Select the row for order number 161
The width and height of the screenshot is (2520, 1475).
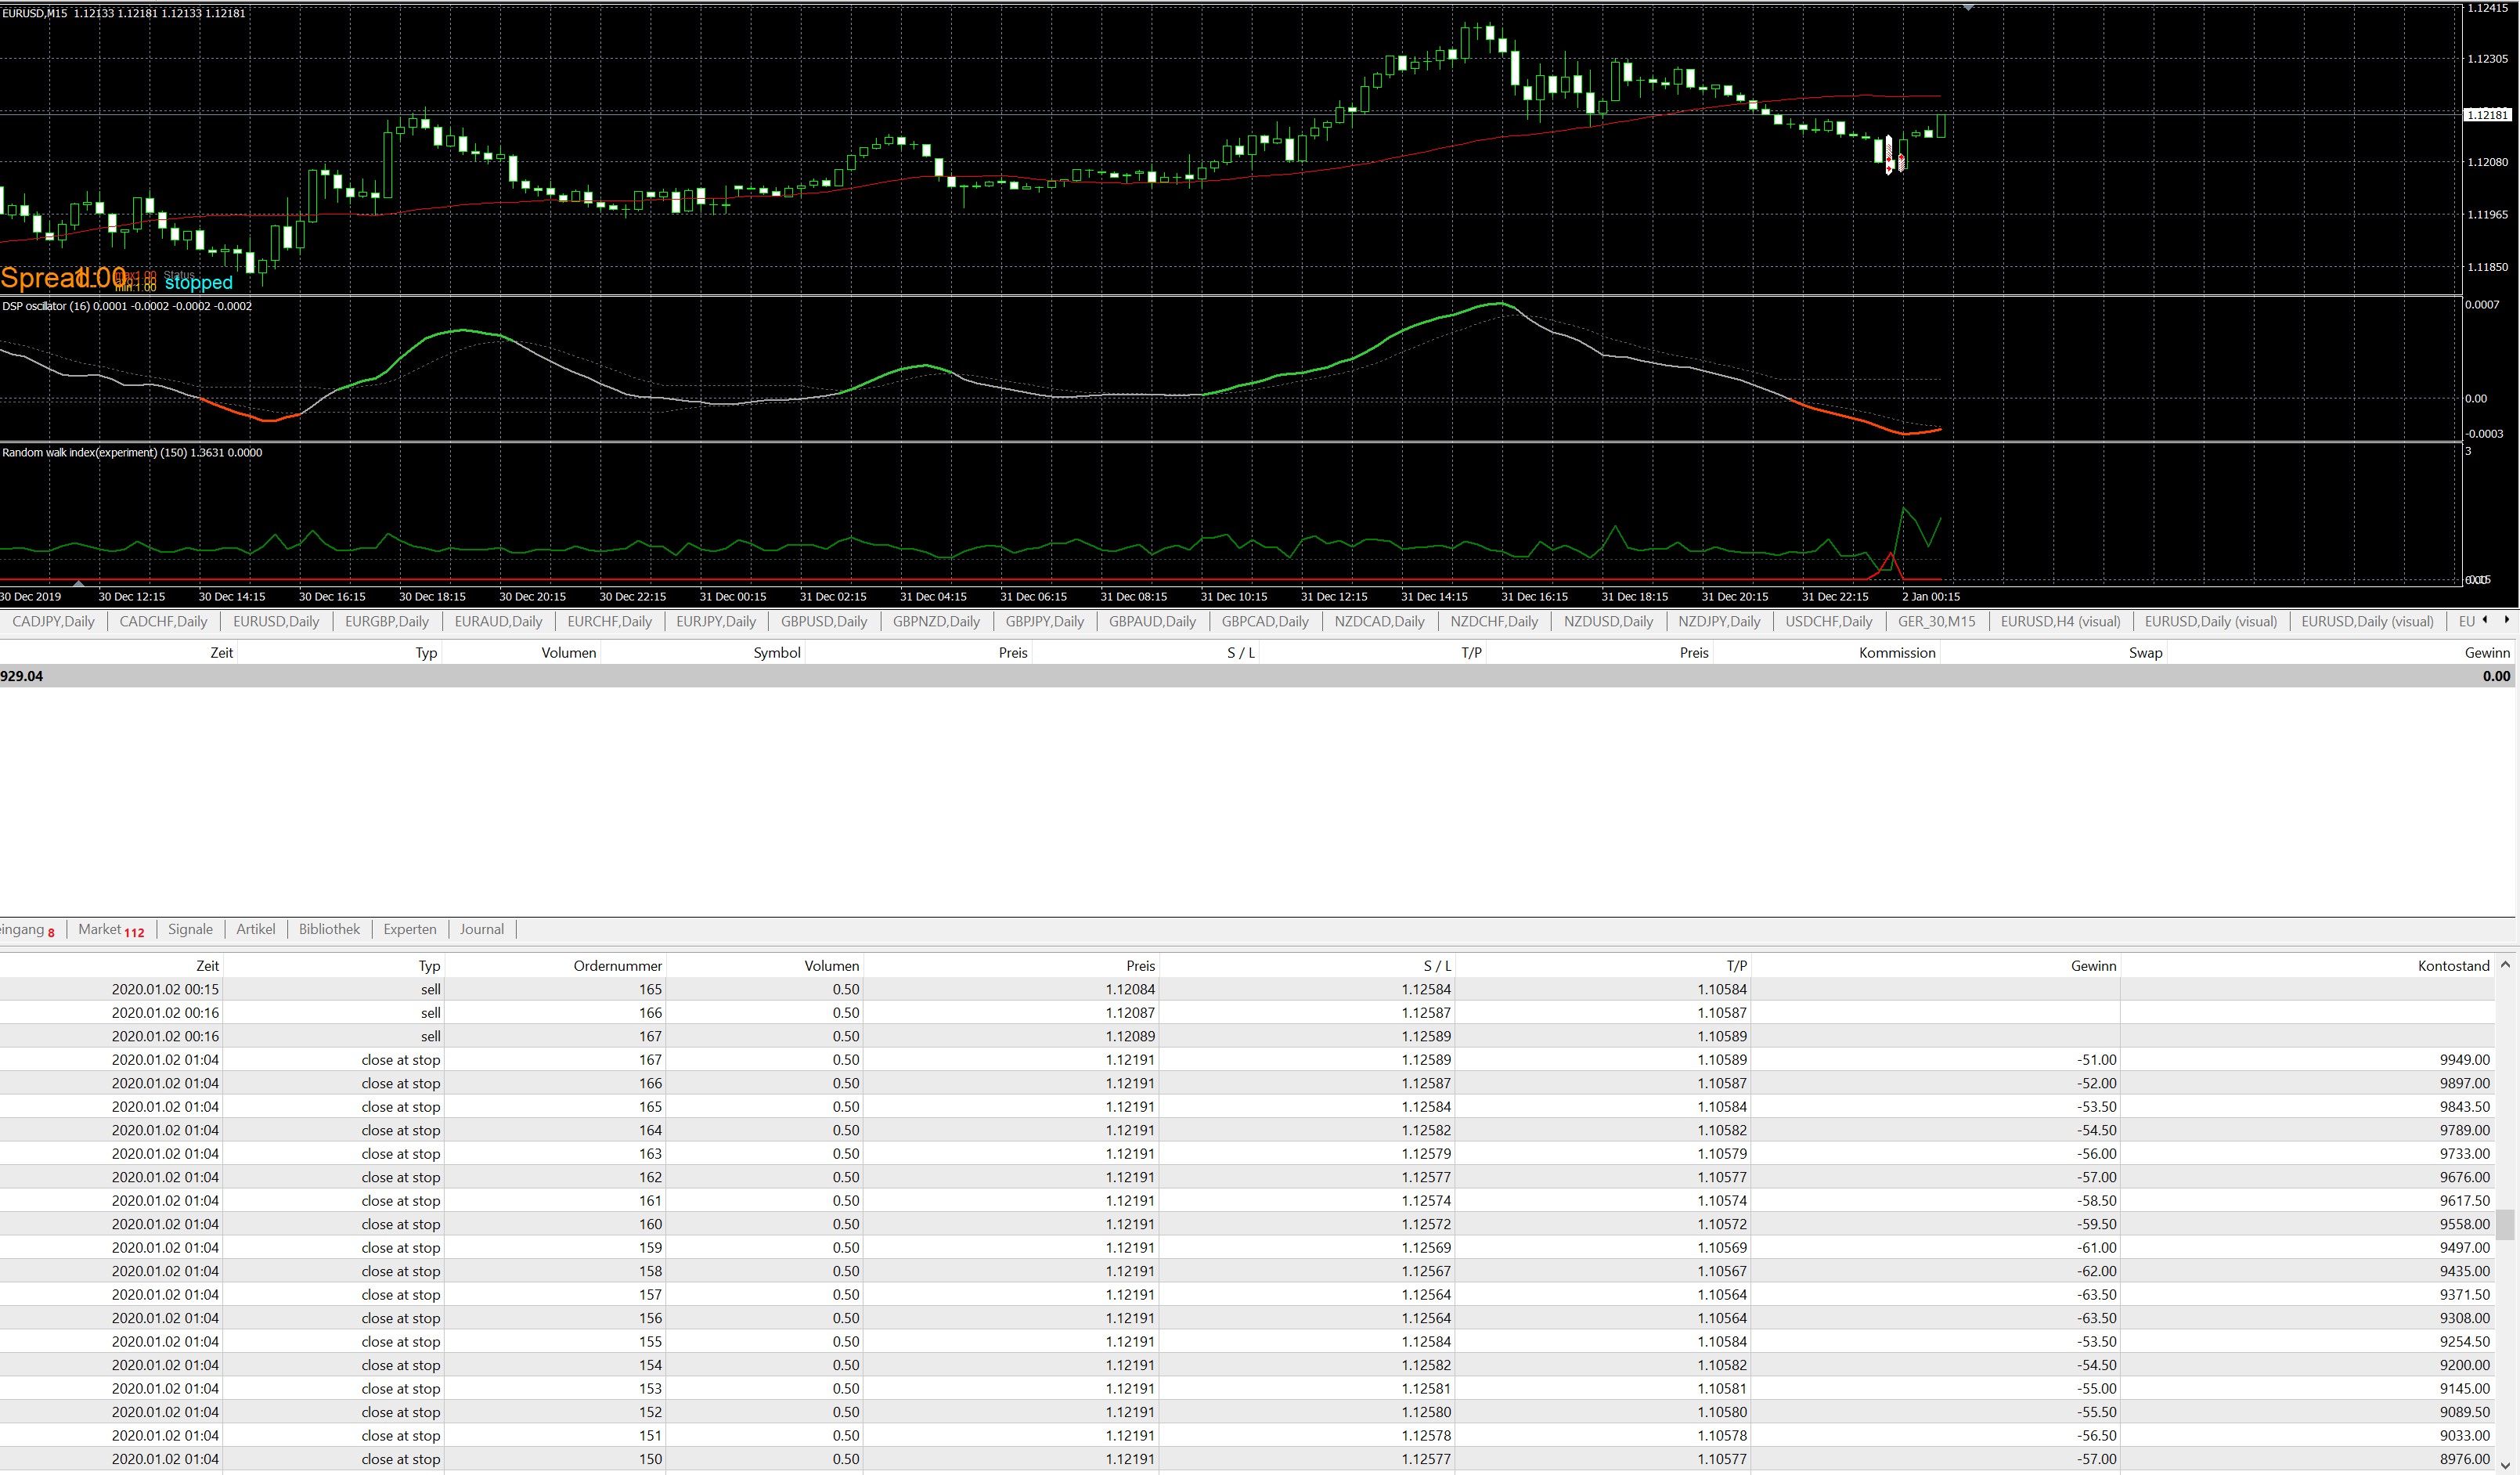1247,1200
